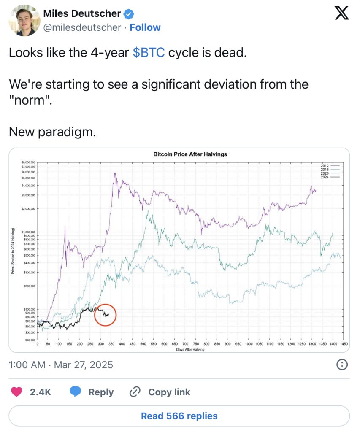Screen dimensions: 360x432
Task: Click the Copy link text
Action: point(169,392)
